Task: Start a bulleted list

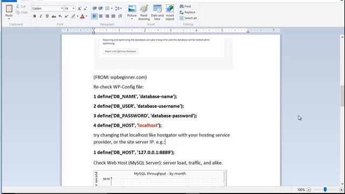Action: [107, 9]
